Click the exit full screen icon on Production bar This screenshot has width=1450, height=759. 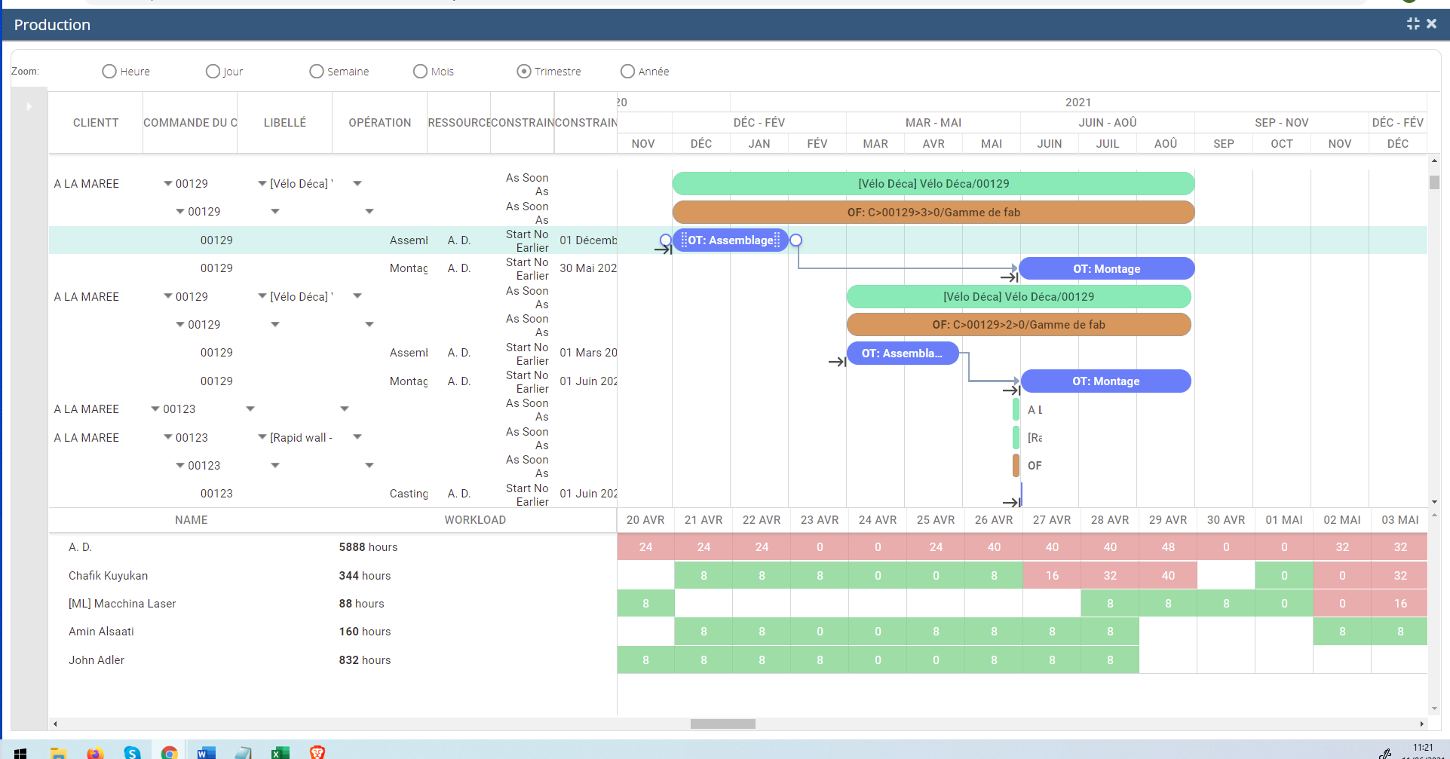click(1413, 23)
